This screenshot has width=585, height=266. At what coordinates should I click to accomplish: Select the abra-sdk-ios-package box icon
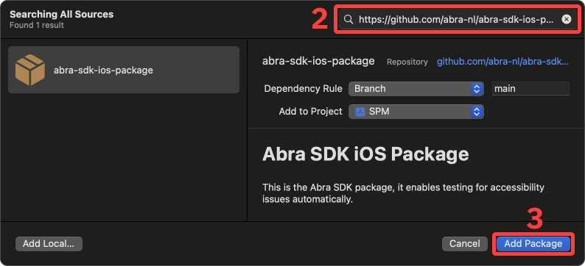30,70
